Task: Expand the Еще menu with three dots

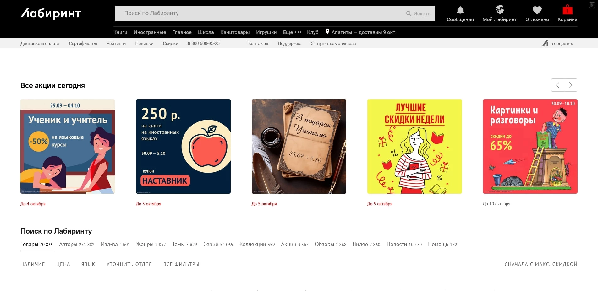Action: tap(292, 32)
